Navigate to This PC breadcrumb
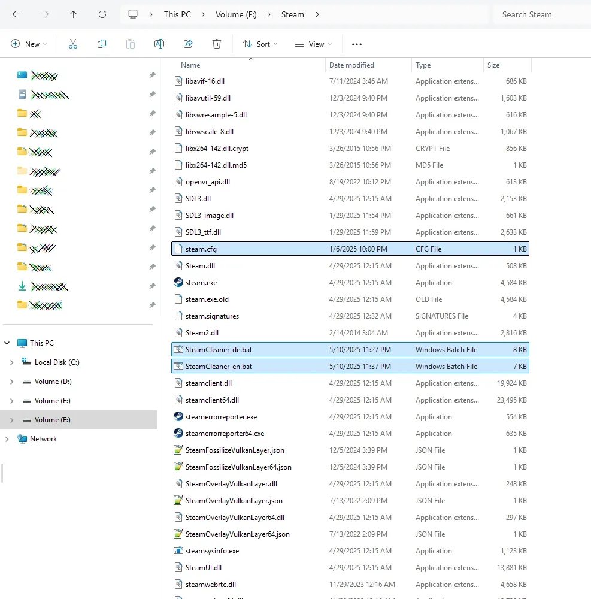Screen dimensions: 591x599 click(x=177, y=14)
